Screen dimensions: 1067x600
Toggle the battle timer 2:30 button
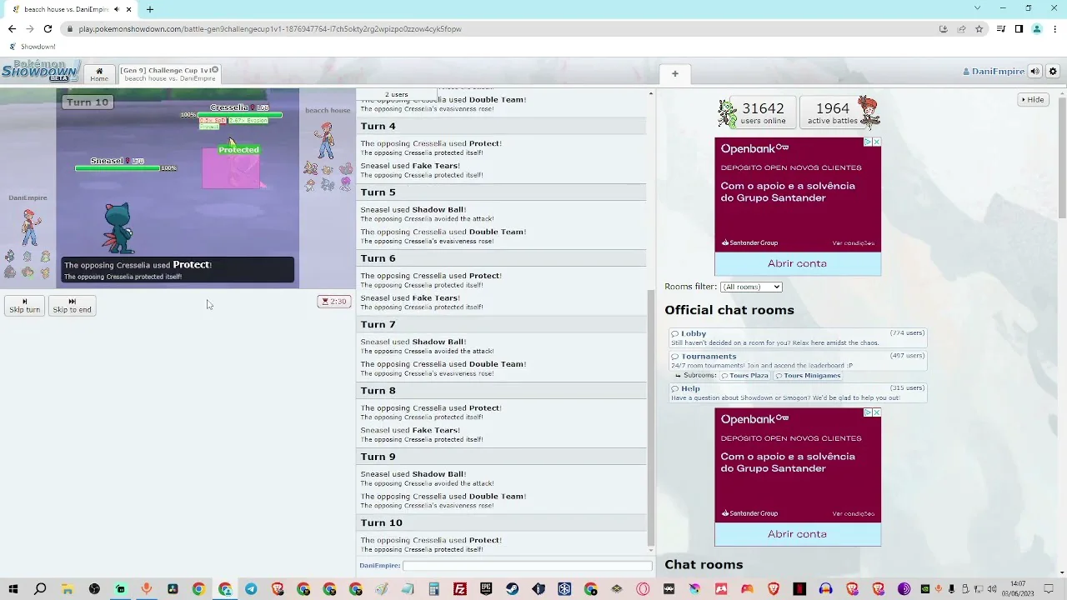(334, 302)
